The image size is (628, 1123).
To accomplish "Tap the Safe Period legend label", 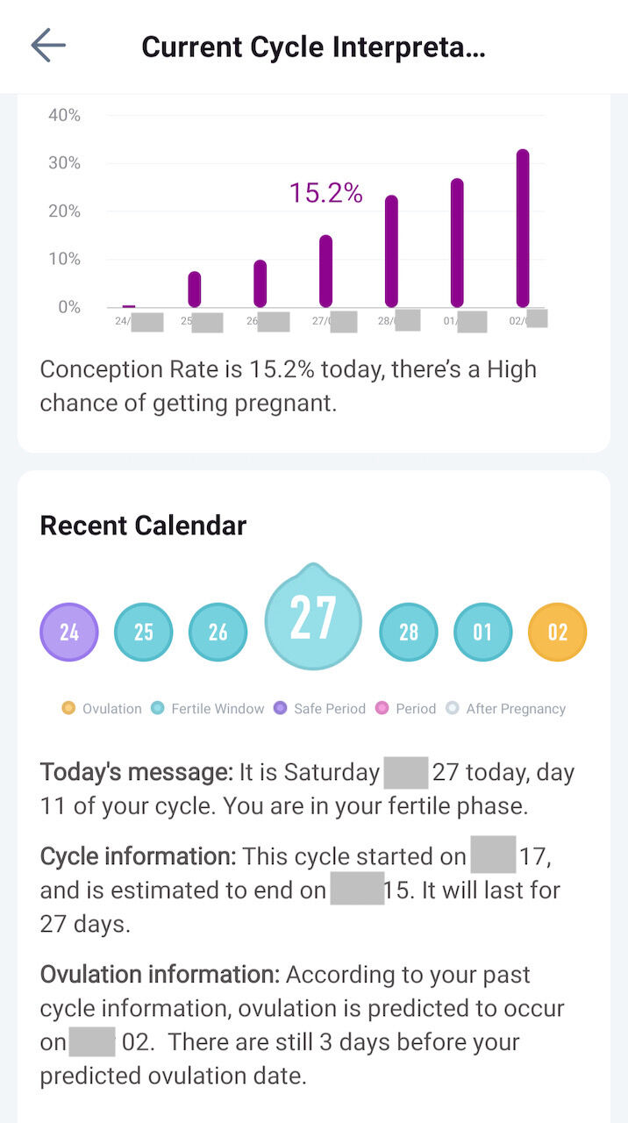I will coord(330,709).
